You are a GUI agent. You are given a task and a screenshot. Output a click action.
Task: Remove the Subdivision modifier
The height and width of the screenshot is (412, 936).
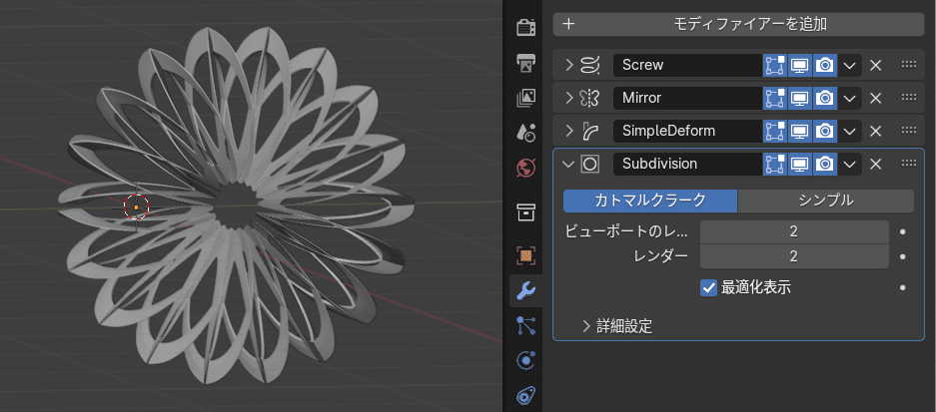coord(876,164)
